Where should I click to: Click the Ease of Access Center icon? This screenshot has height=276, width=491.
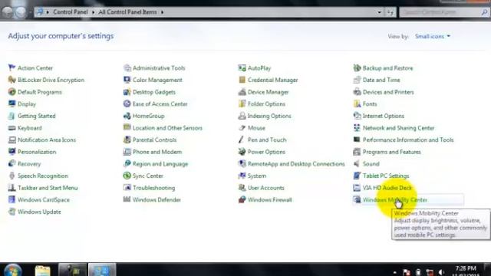tap(127, 104)
